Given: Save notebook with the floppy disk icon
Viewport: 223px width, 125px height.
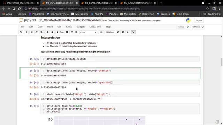Looking at the screenshot, I should [21, 32].
